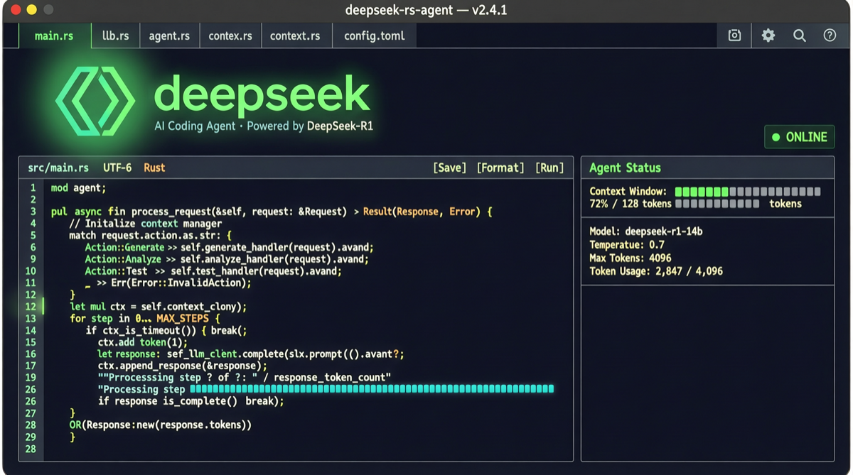Image resolution: width=853 pixels, height=475 pixels.
Task: Open settings via the gear icon
Action: click(768, 36)
